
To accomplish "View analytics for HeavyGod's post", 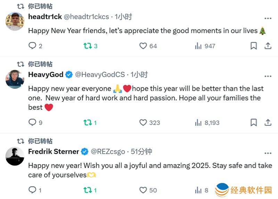I will pyautogui.click(x=198, y=122).
